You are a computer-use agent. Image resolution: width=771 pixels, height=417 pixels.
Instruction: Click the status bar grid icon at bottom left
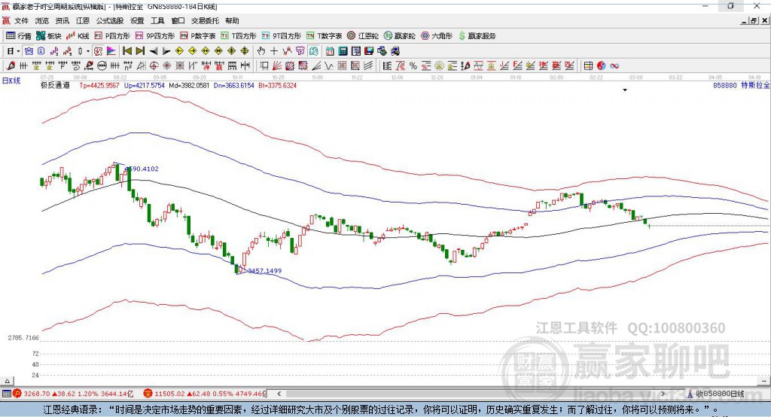pyautogui.click(x=6, y=394)
